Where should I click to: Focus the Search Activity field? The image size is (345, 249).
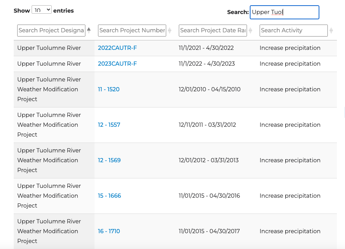click(293, 30)
